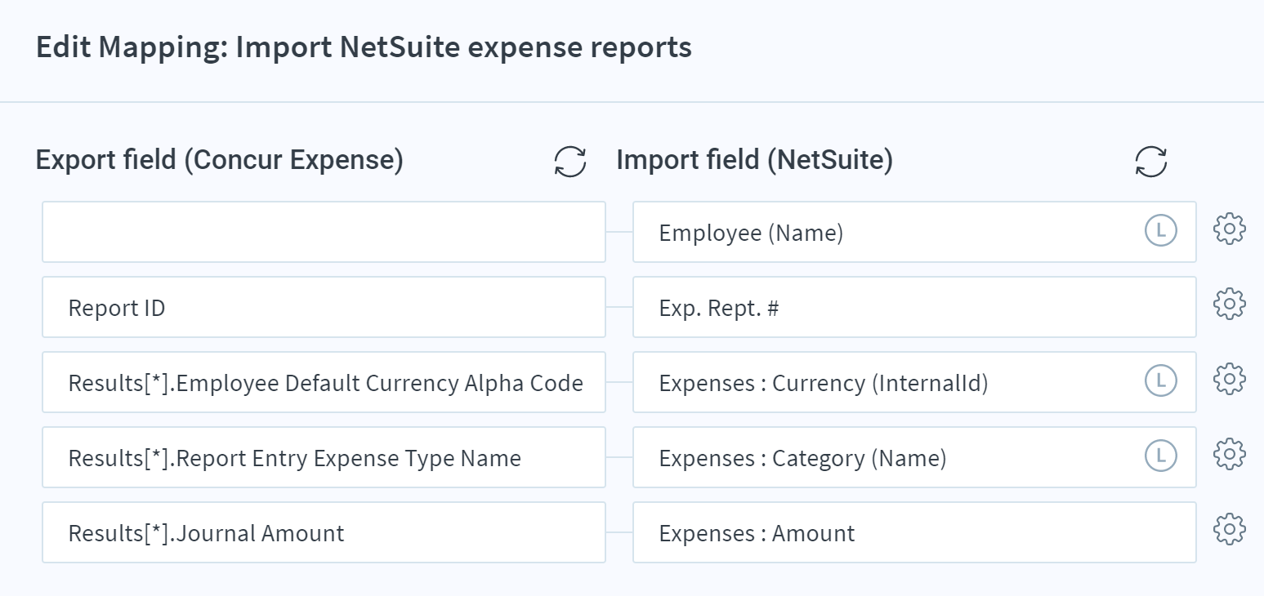1264x596 pixels.
Task: Select the Expenses : Amount import field
Action: [914, 532]
